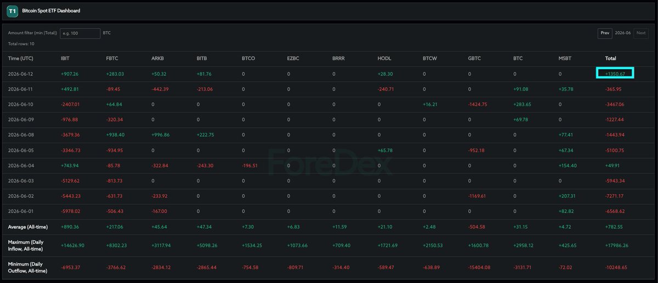Click the -365.95 total value
Image resolution: width=658 pixels, height=283 pixels.
click(614, 89)
